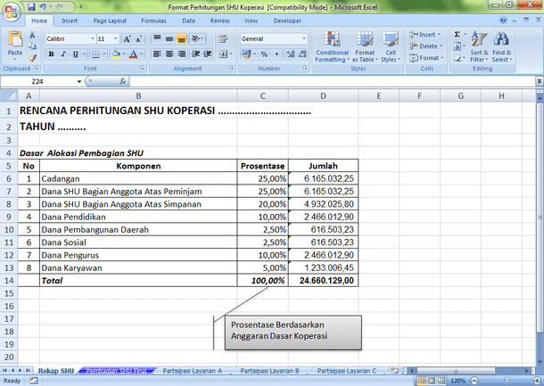The height and width of the screenshot is (386, 544).
Task: Toggle Wrap Text
Action: 223,39
